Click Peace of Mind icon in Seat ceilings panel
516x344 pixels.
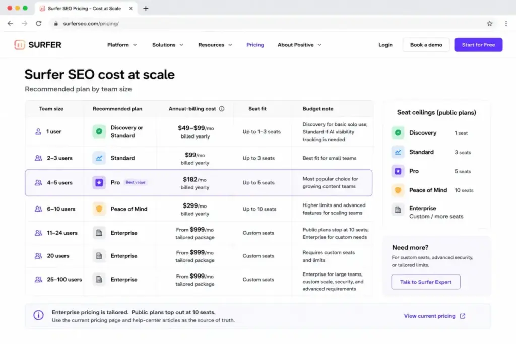[x=398, y=190]
